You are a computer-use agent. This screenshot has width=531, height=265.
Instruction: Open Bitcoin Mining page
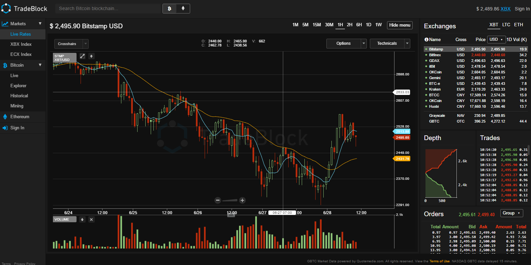click(17, 106)
